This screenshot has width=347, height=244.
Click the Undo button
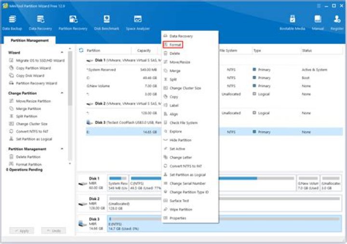coord(53,231)
